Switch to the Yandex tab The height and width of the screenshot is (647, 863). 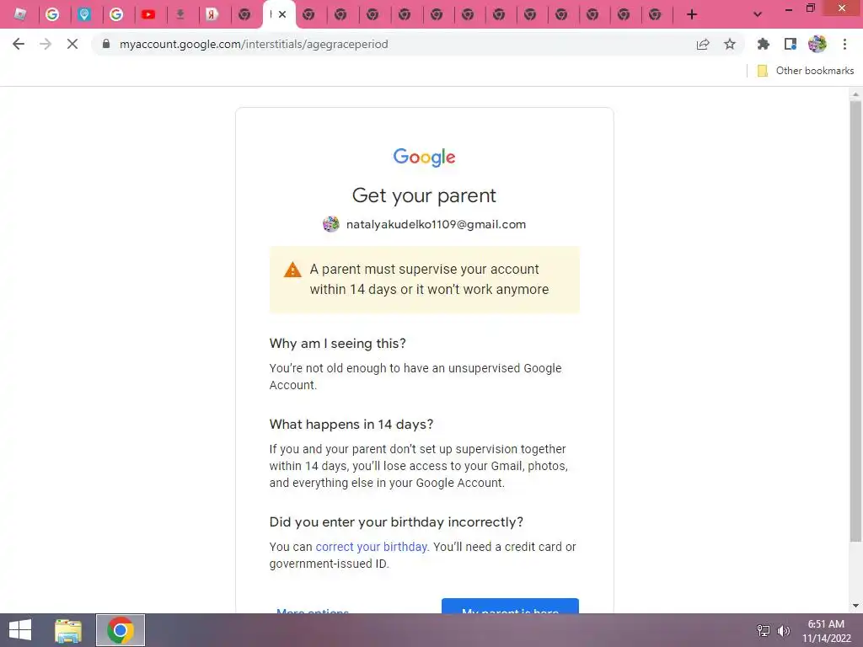pos(212,14)
